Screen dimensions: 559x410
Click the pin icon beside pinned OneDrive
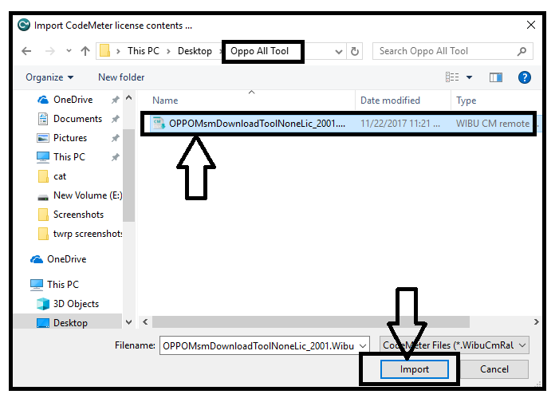coord(115,100)
